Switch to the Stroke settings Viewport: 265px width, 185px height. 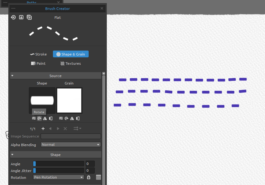pos(38,54)
